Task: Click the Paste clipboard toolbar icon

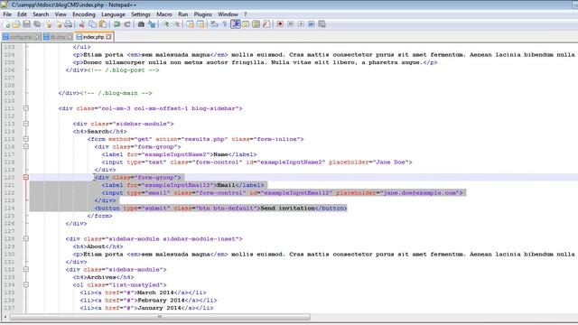Action: pyautogui.click(x=103, y=24)
